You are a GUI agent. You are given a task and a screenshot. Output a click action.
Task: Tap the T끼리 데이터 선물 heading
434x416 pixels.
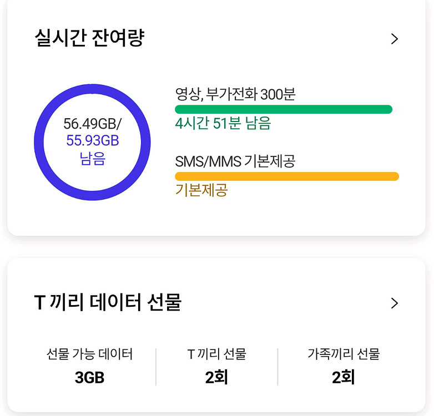[x=108, y=303]
